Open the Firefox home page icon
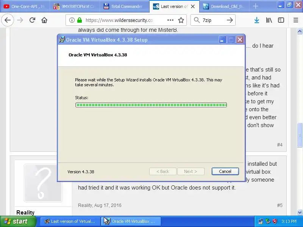This screenshot has height=227, width=303. click(44, 20)
